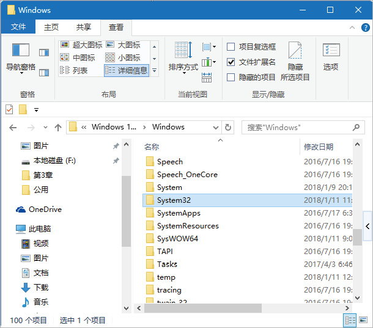Select Large icons (大图标) layout
Screen dimensions: 373x328
tap(124, 45)
